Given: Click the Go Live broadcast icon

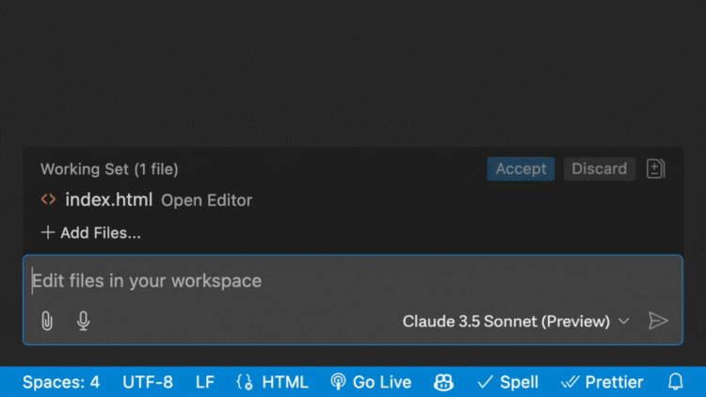Looking at the screenshot, I should click(x=338, y=382).
